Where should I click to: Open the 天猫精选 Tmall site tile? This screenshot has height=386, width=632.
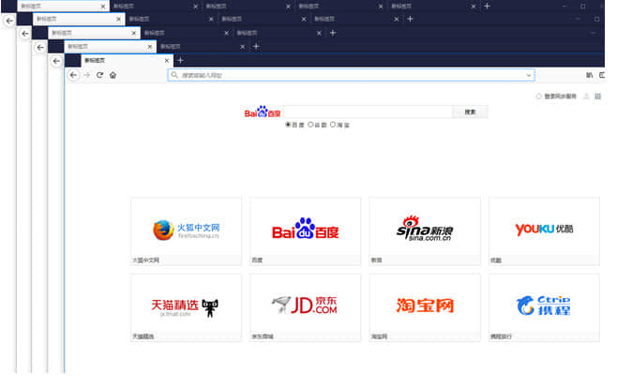[x=187, y=307]
